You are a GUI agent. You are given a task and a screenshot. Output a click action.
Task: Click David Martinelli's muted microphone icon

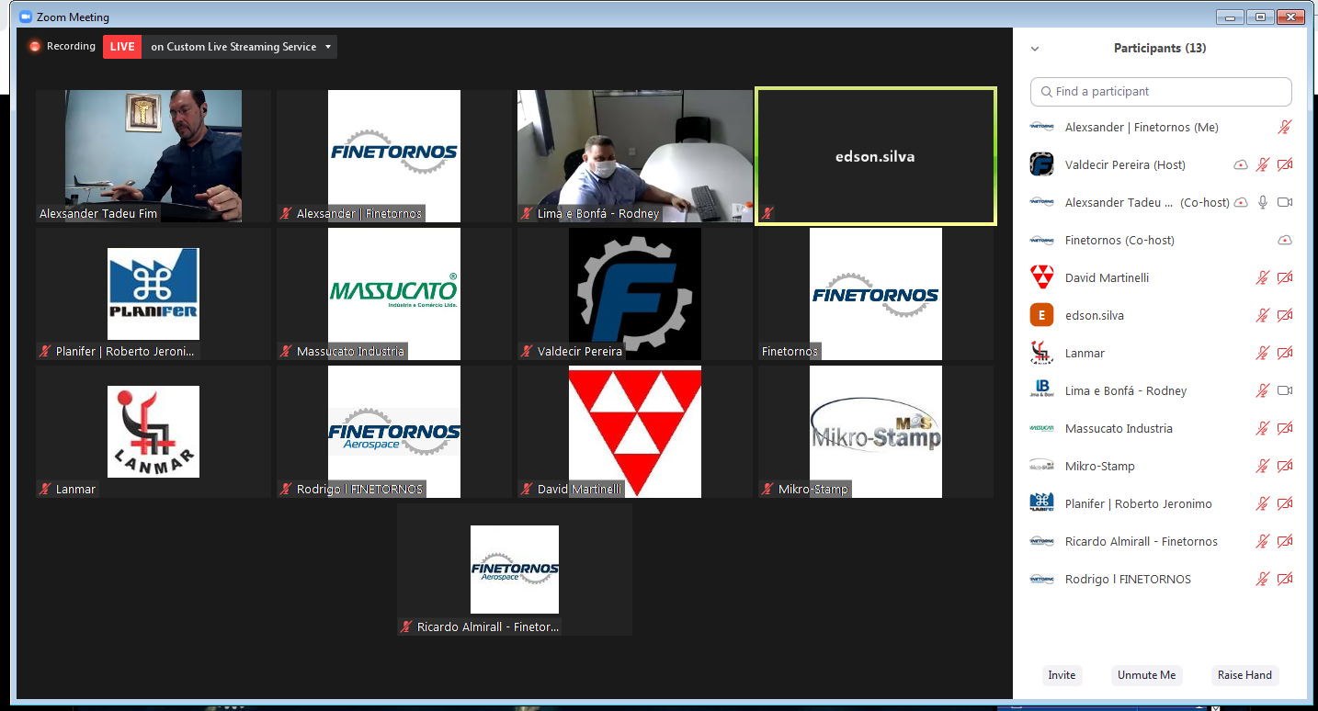coord(1263,277)
